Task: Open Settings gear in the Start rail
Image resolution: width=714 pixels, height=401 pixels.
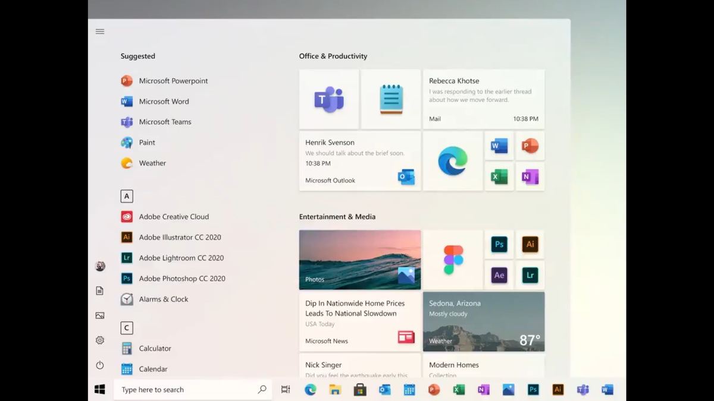Action: [x=100, y=340]
